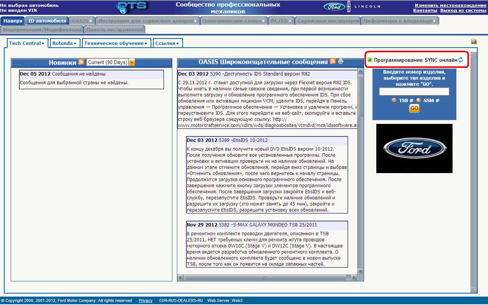488x305 pixels.
Task: Click the large Ford logo banner
Action: click(x=414, y=148)
